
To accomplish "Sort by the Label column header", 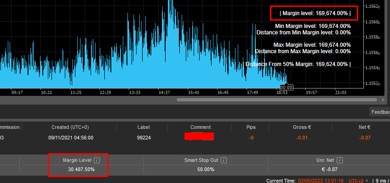I will point(144,127).
